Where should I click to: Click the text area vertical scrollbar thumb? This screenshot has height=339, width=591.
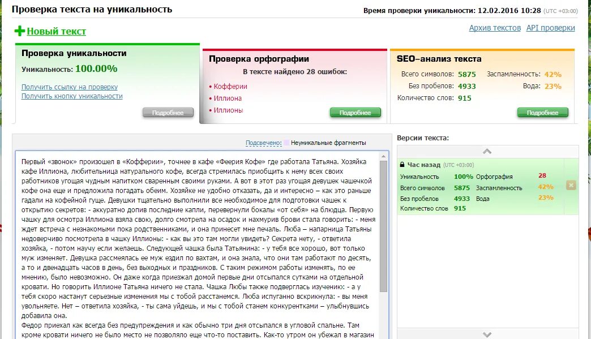383,226
